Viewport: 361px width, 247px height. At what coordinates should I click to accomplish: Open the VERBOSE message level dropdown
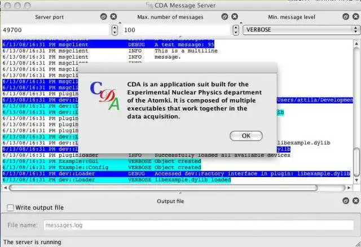click(x=301, y=30)
